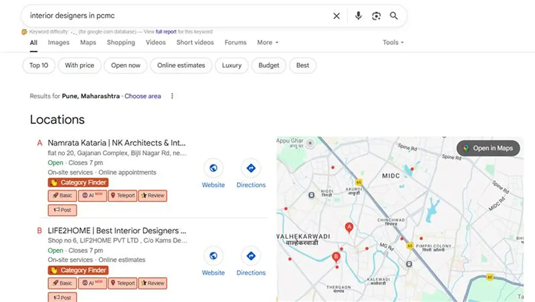The width and height of the screenshot is (535, 302).
Task: Open Google Lens image search icon
Action: click(376, 16)
